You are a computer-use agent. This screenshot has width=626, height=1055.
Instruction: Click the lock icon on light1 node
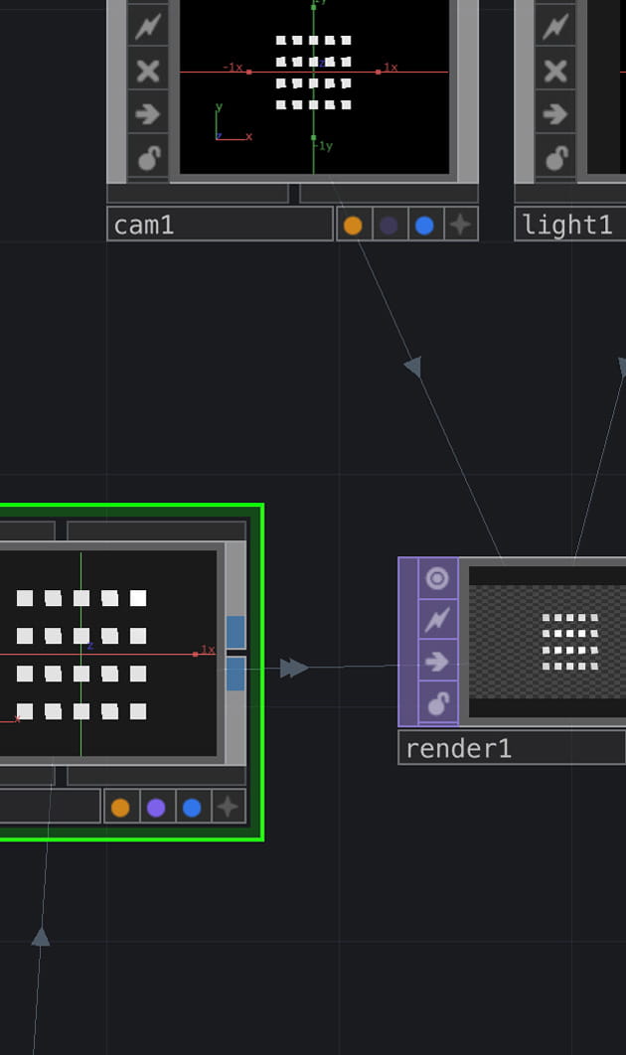[x=555, y=157]
